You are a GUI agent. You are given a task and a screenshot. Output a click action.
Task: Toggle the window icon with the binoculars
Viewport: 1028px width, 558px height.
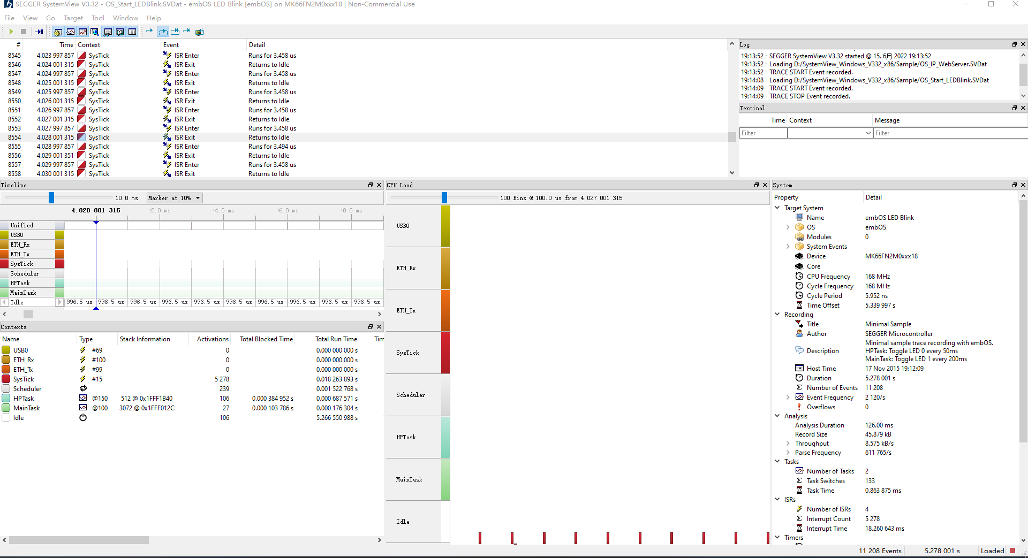tap(108, 32)
